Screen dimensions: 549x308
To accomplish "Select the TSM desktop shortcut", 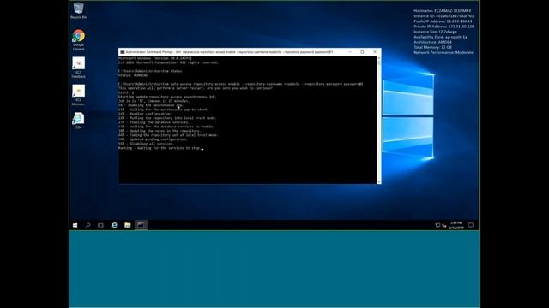I will (x=78, y=121).
